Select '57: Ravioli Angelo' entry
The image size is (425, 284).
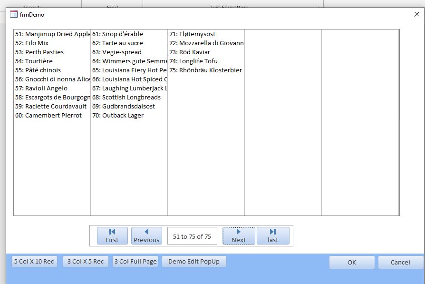click(52, 88)
